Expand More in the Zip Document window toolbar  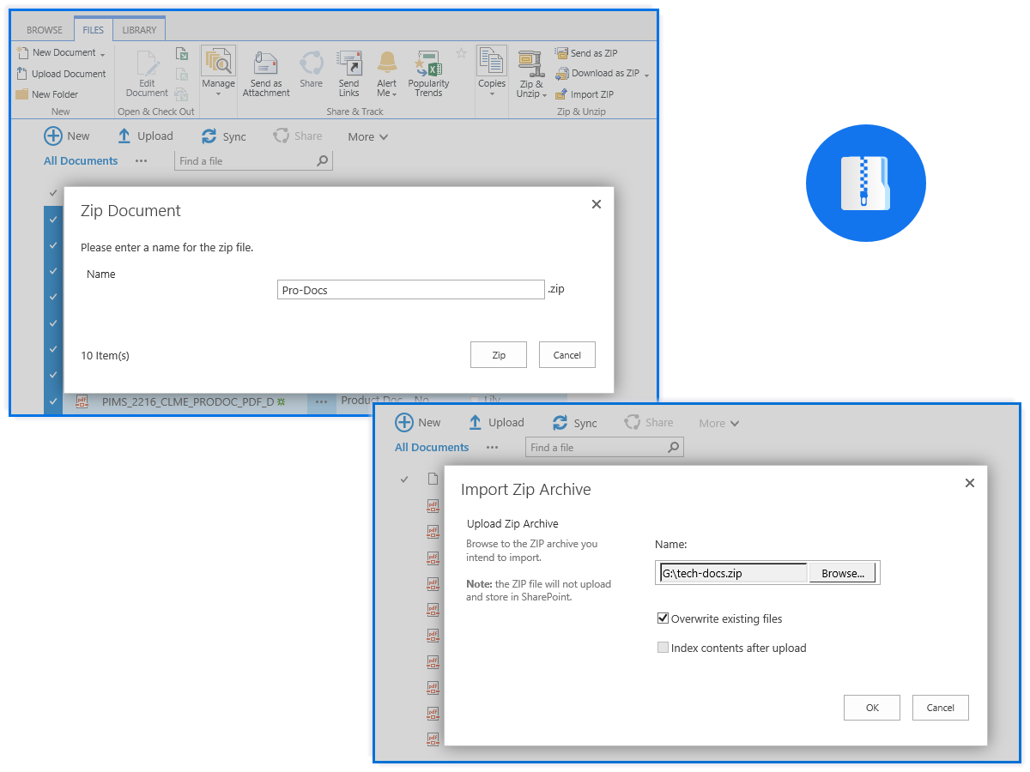click(x=368, y=136)
